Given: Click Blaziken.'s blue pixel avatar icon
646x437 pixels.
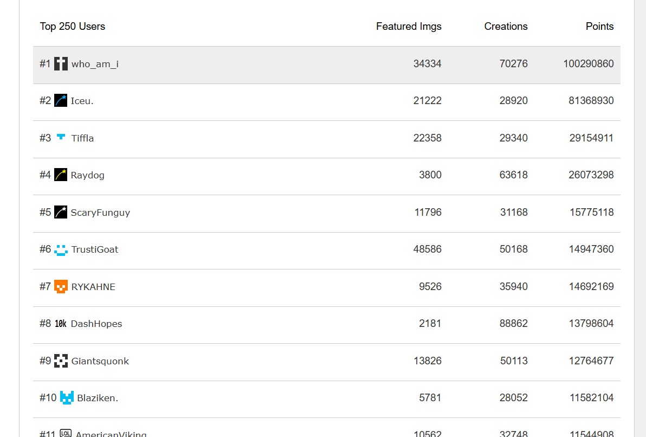Looking at the screenshot, I should (x=67, y=398).
